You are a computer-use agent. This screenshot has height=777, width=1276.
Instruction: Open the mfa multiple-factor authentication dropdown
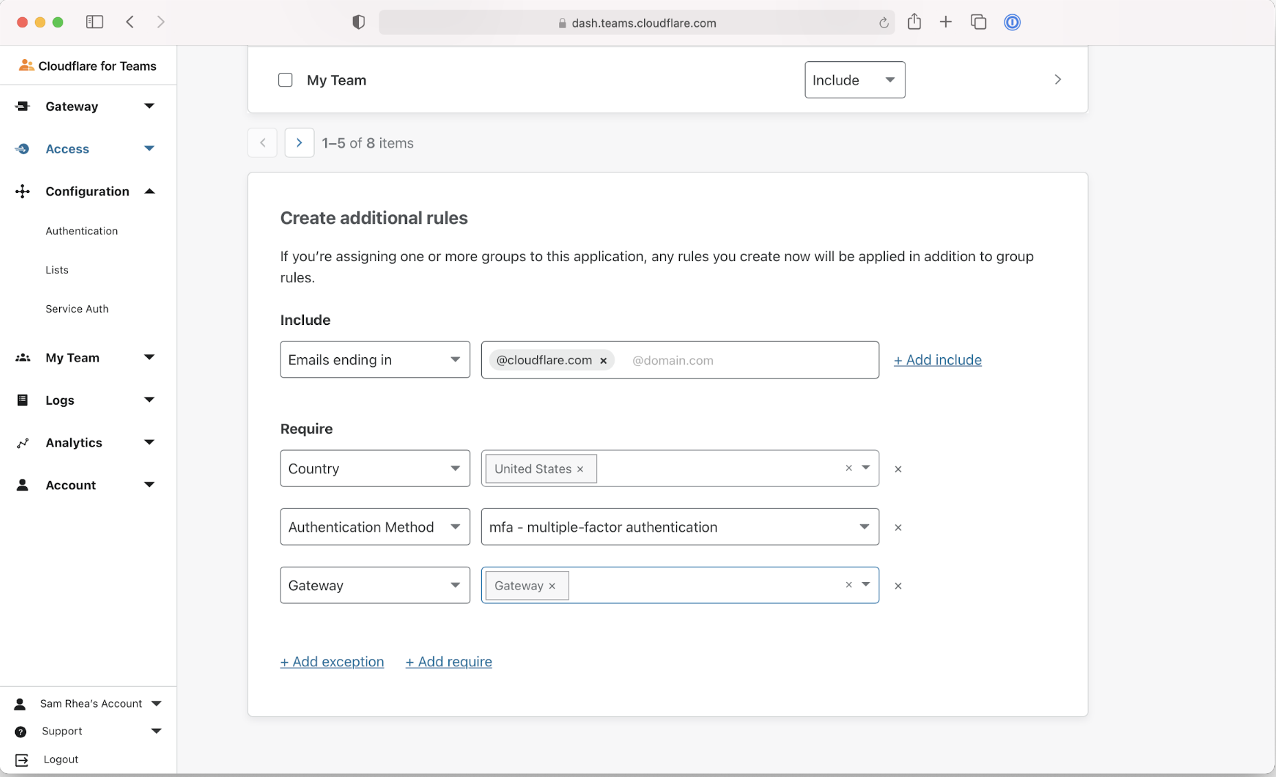(x=680, y=527)
